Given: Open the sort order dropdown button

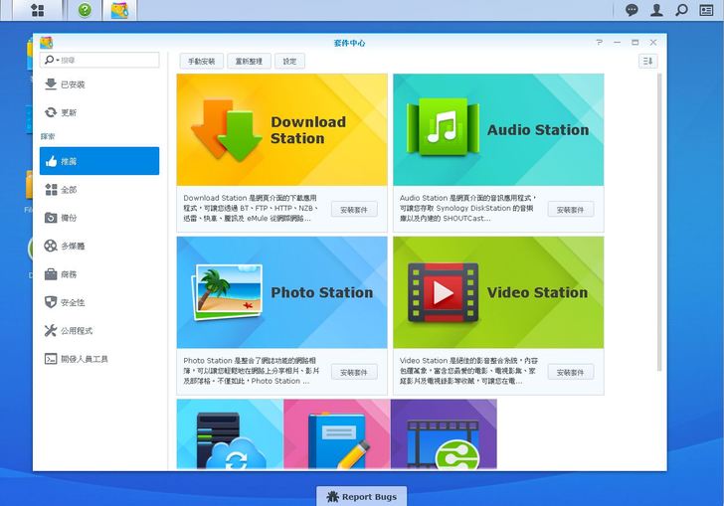Looking at the screenshot, I should (647, 62).
